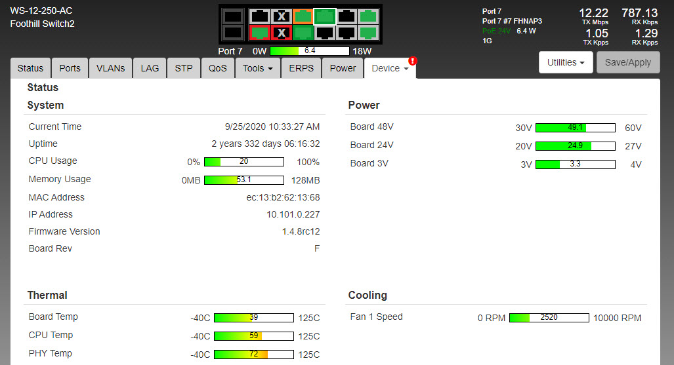This screenshot has height=365, width=674.
Task: Click the white-outlined selected port icon
Action: coord(324,16)
